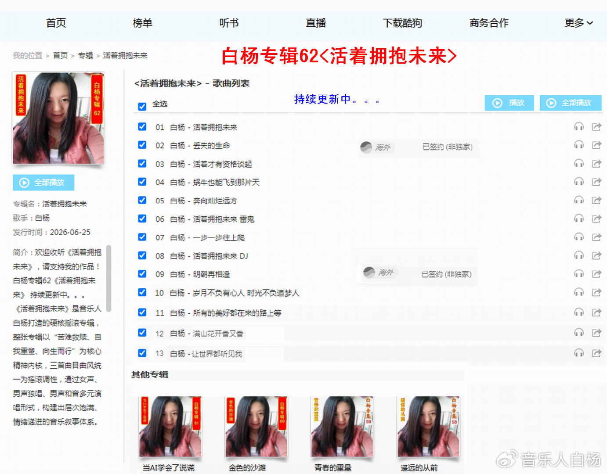
Task: Click headphone icon for track 11
Action: pos(579,312)
